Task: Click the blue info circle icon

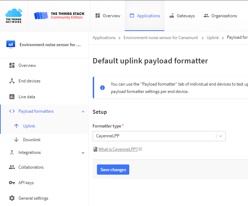Action: [x=103, y=88]
